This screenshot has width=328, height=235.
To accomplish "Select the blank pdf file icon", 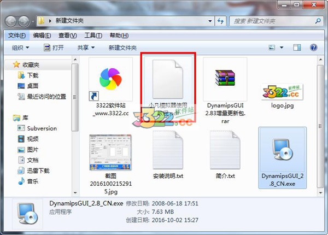I will point(168,79).
